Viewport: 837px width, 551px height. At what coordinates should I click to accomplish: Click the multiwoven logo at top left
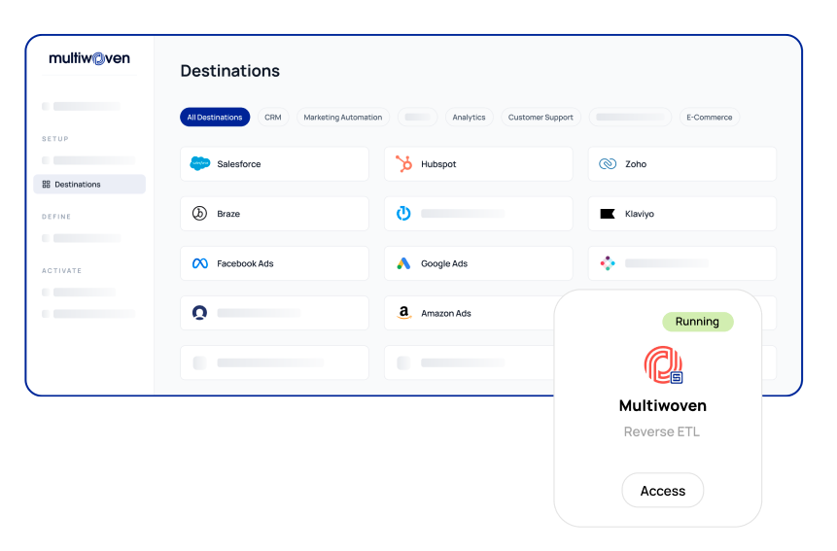click(89, 58)
